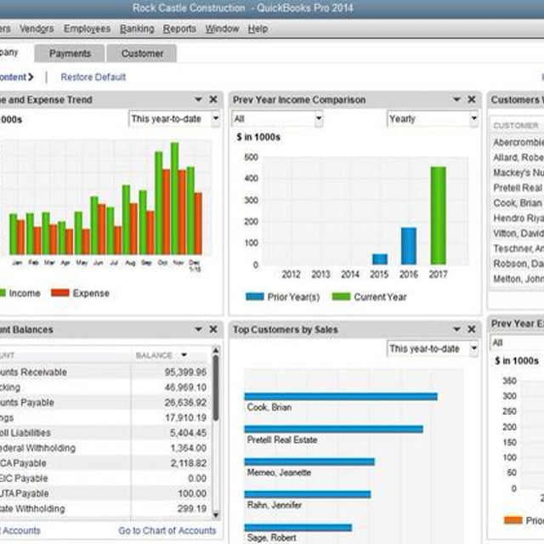The height and width of the screenshot is (544, 544).
Task: Switch to the Customer tab
Action: point(142,54)
